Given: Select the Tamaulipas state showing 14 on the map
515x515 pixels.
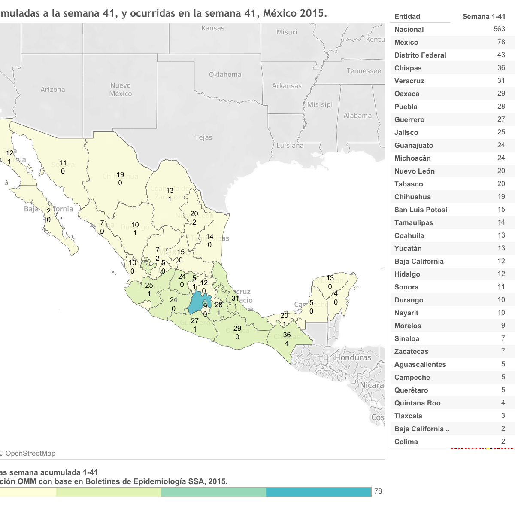Looking at the screenshot, I should click(209, 241).
